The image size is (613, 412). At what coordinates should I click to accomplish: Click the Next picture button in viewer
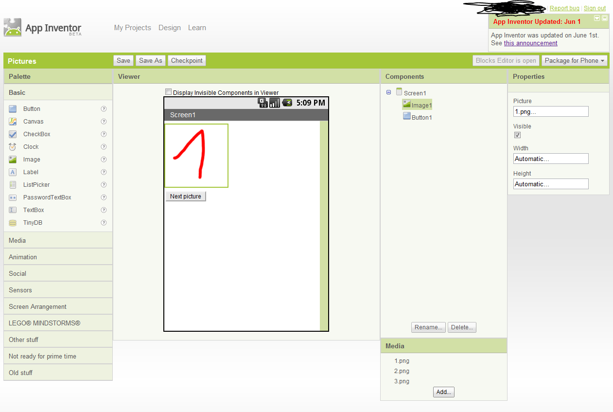coord(186,197)
